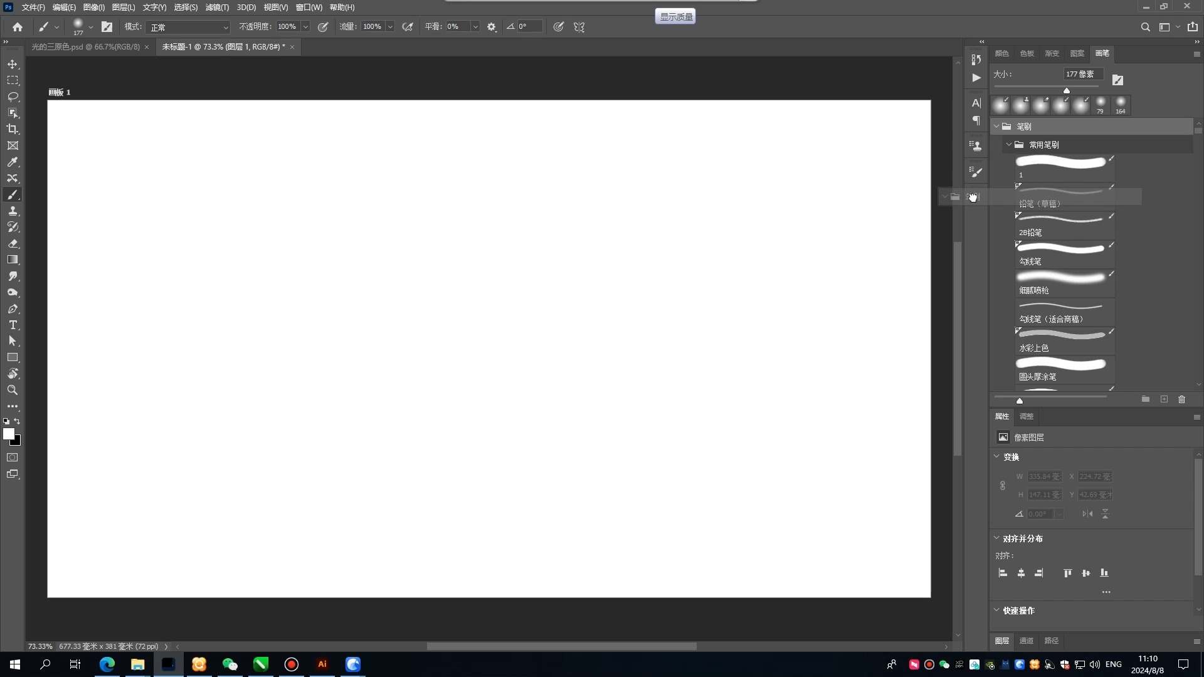Toggle pressure for size control
Screen dimensions: 1204x677
pos(558,27)
